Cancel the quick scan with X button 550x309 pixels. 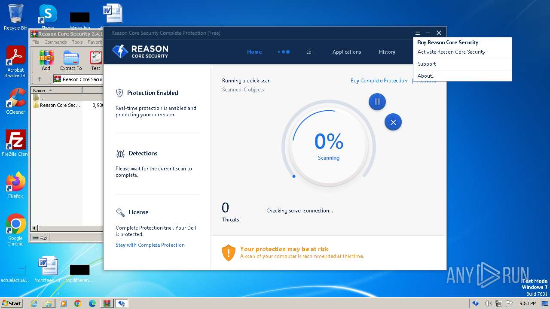pyautogui.click(x=393, y=122)
